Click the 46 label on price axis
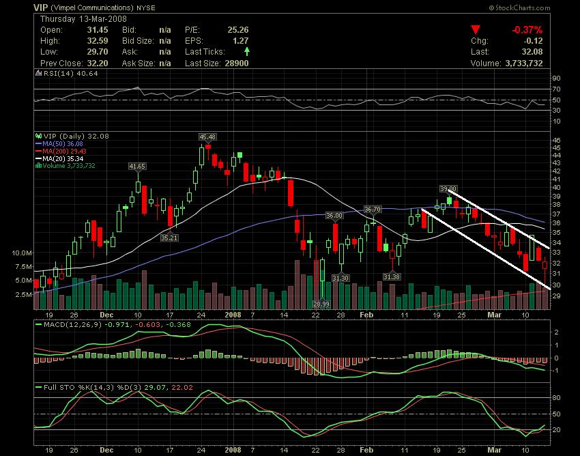Viewport: 580px width, 456px height. [x=557, y=140]
